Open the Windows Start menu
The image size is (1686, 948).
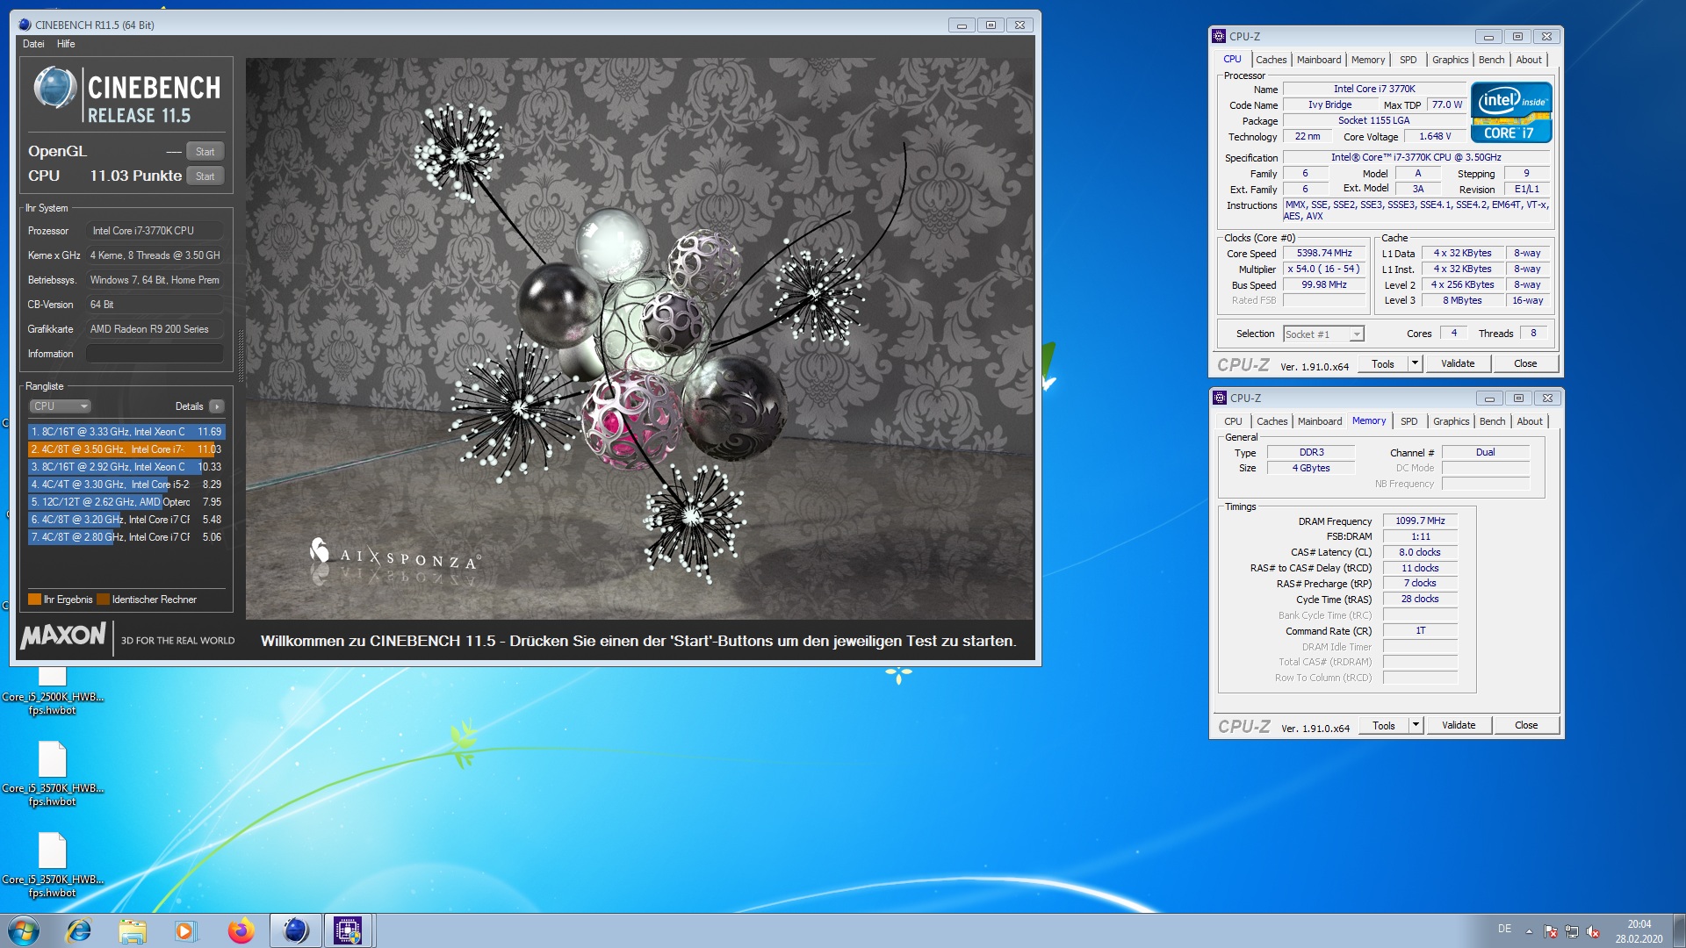pos(24,930)
